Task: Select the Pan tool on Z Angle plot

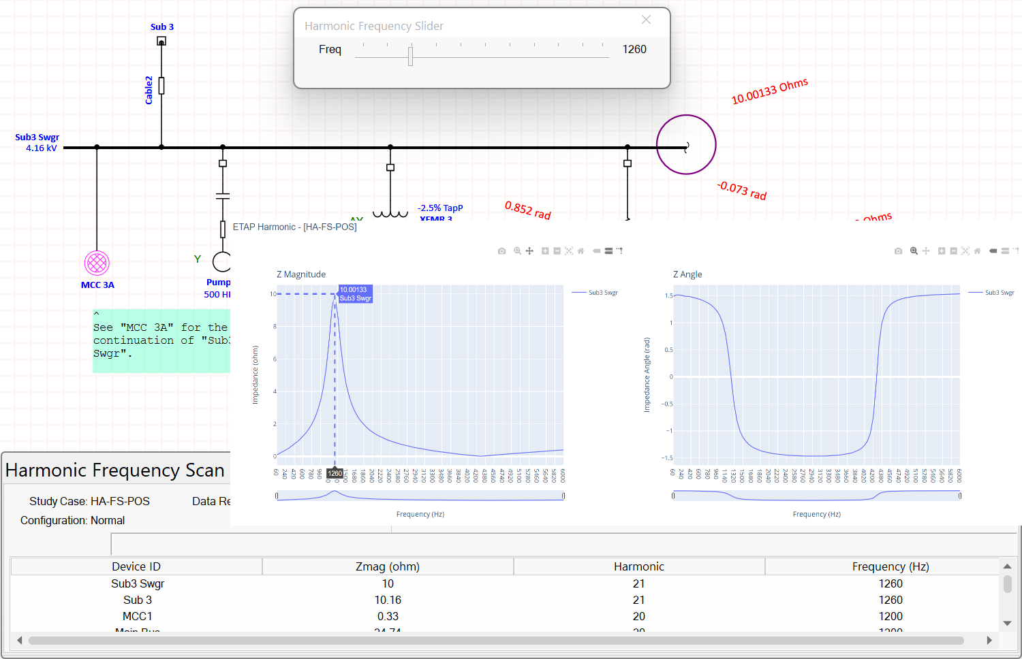Action: pyautogui.click(x=926, y=251)
